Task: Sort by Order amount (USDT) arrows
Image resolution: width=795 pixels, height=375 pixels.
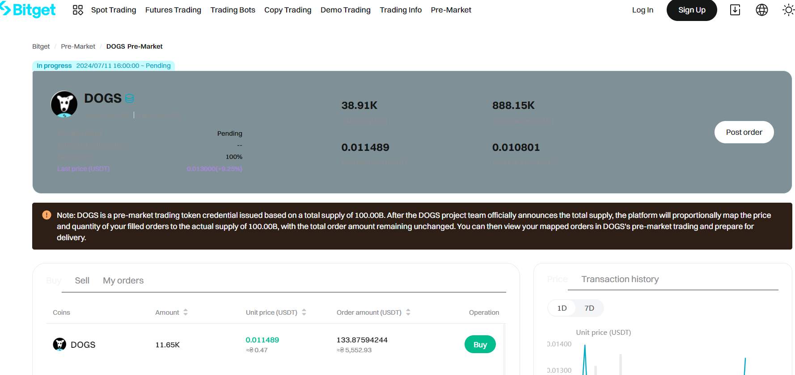Action: click(x=408, y=312)
